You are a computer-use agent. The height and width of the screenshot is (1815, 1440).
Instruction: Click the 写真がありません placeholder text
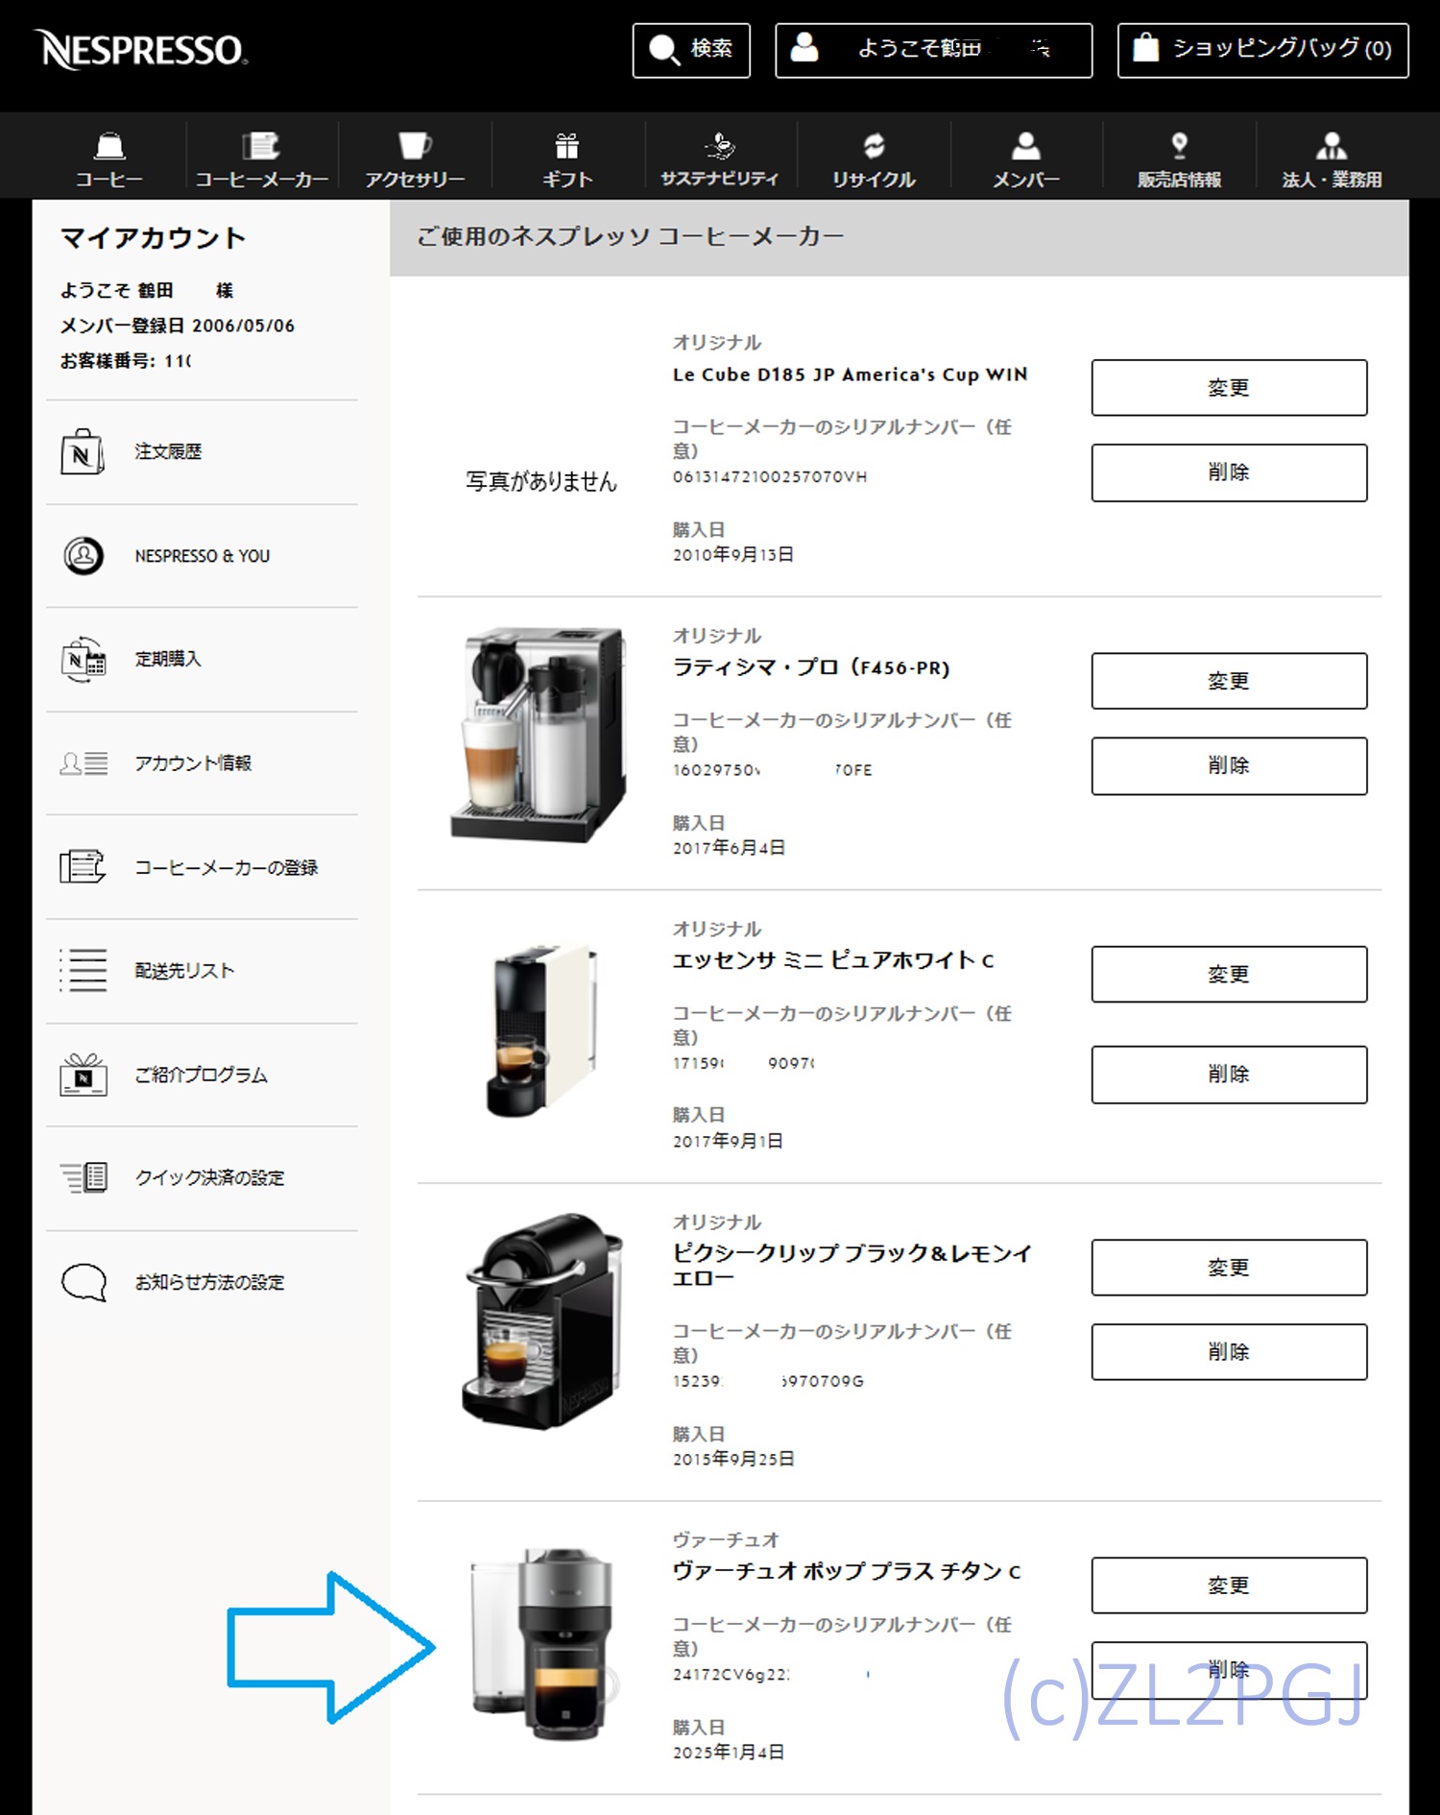pyautogui.click(x=541, y=481)
